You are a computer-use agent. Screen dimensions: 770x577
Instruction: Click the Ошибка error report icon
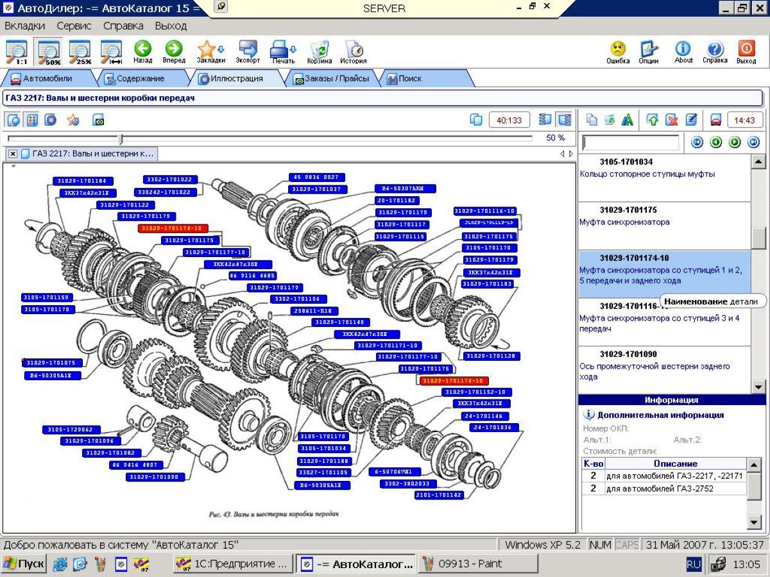618,52
